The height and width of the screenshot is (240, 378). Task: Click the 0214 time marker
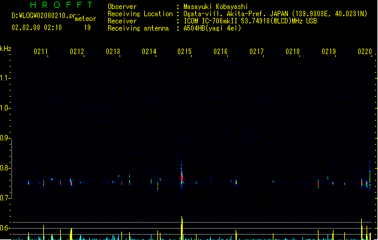point(149,52)
